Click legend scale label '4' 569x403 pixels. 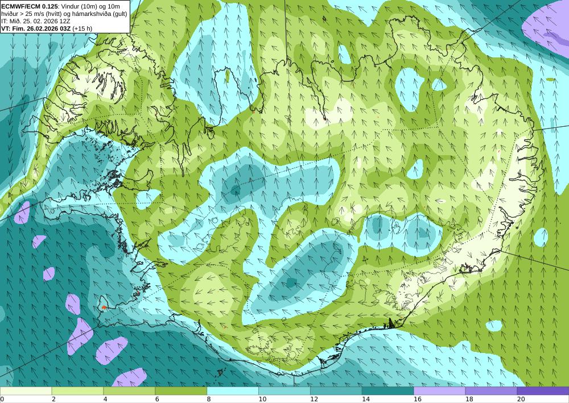tap(105, 400)
